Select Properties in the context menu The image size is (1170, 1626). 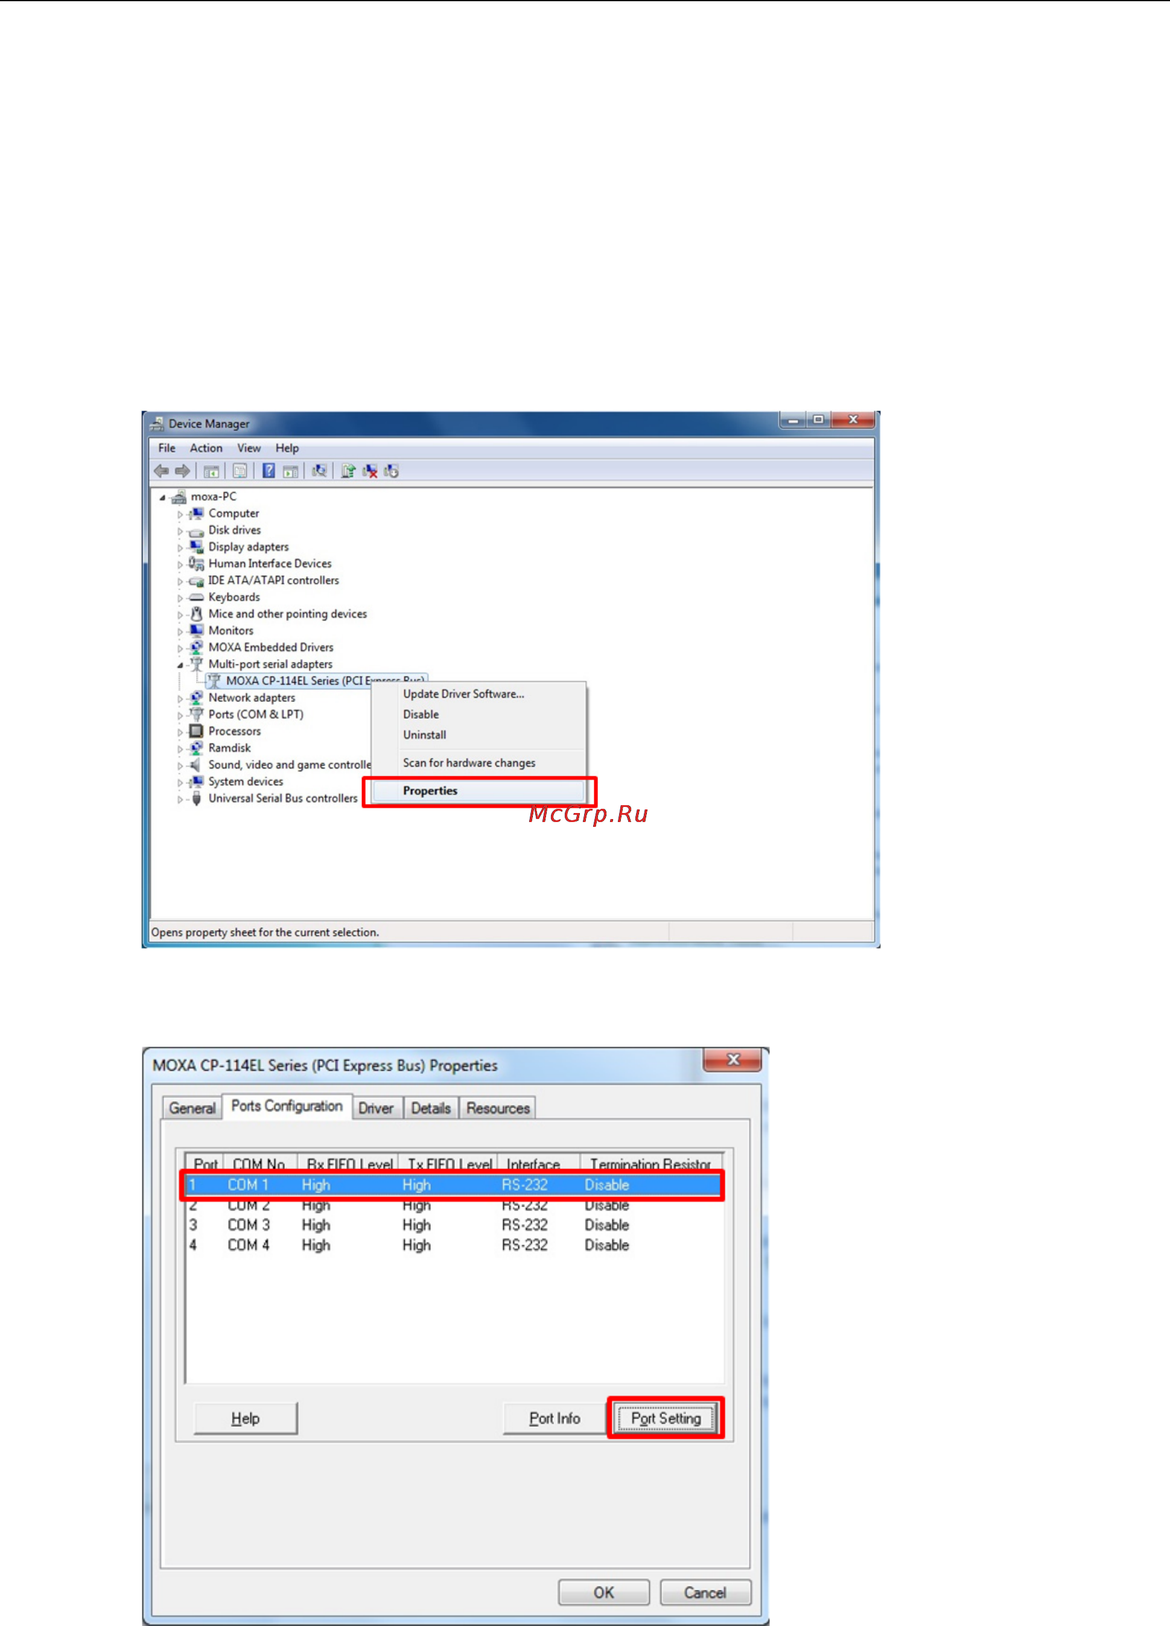click(479, 791)
